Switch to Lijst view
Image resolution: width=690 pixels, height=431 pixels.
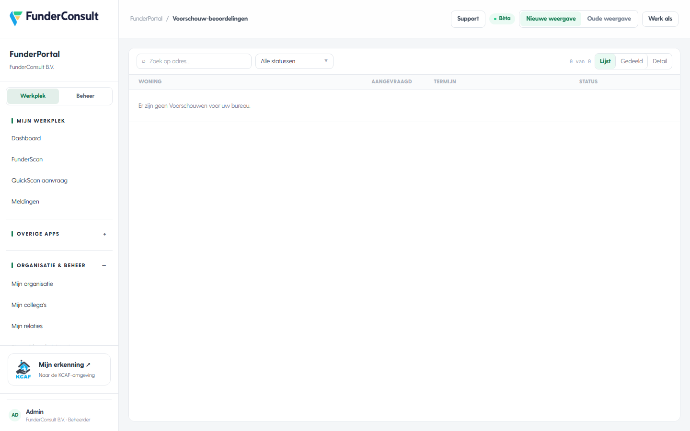click(605, 61)
